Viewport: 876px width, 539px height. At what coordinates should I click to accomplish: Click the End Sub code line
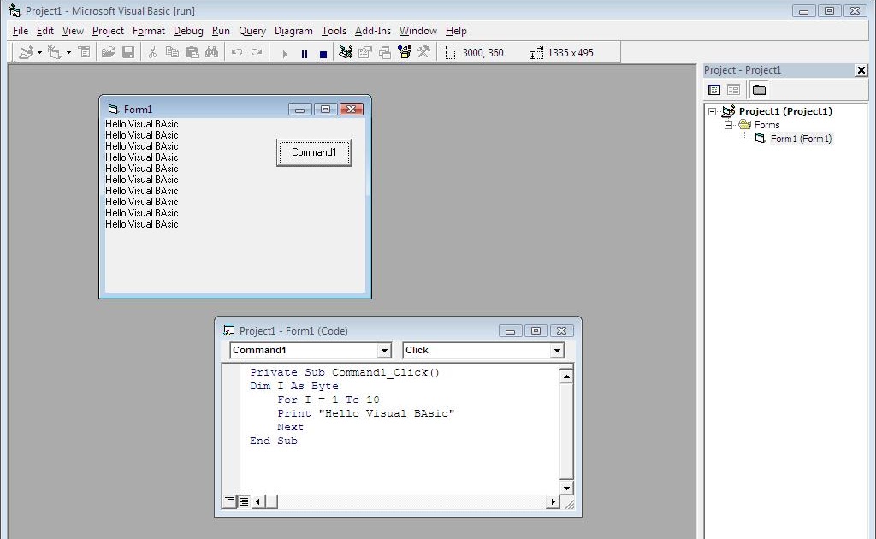coord(274,441)
